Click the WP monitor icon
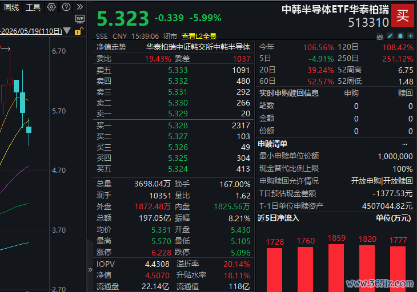Viewport: 417px width, 292px height. (80, 19)
